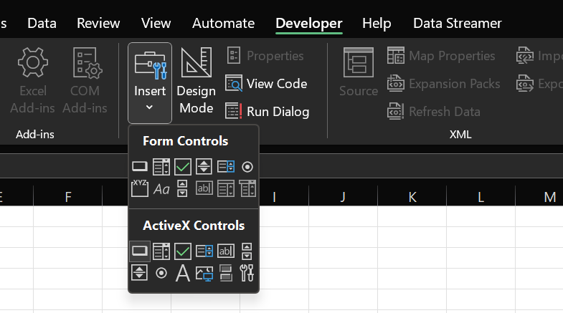Choose the ActiveX Check Box control
The height and width of the screenshot is (313, 563).
183,251
